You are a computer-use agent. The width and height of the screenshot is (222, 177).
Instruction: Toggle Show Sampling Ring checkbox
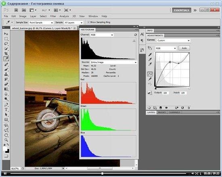pyautogui.click(x=88, y=22)
